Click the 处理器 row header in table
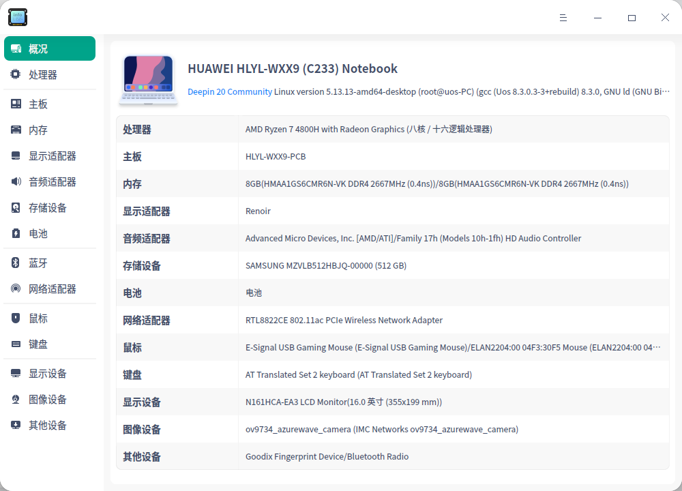 point(136,130)
